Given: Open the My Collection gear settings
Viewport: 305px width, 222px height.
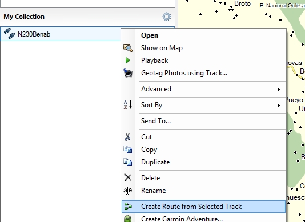Looking at the screenshot, I should 167,17.
